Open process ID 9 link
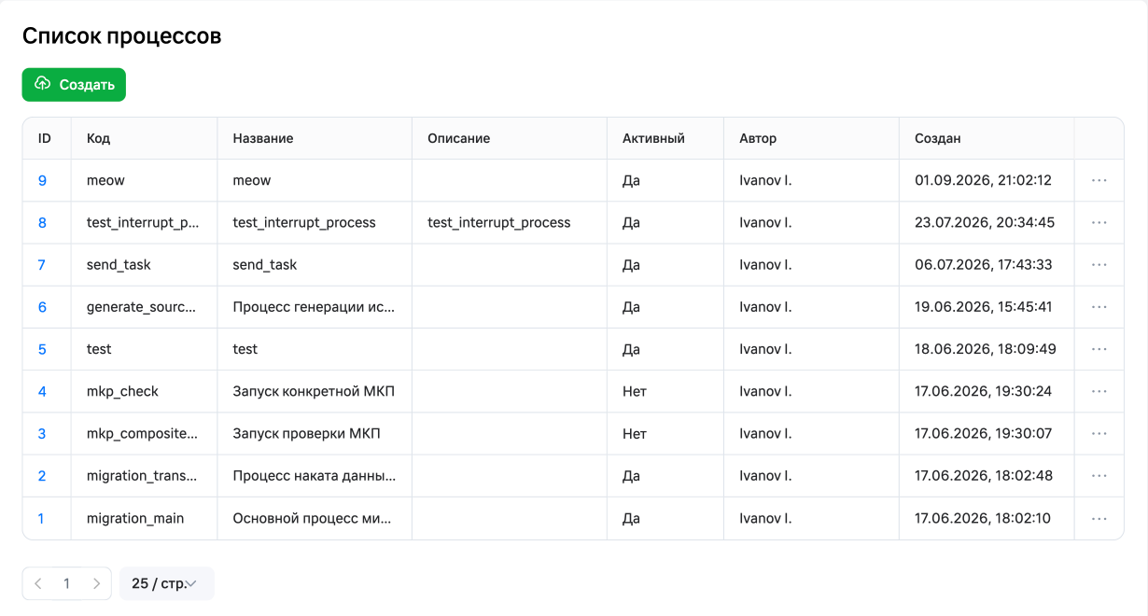Screen dimensions: 1148x616 click(x=42, y=180)
